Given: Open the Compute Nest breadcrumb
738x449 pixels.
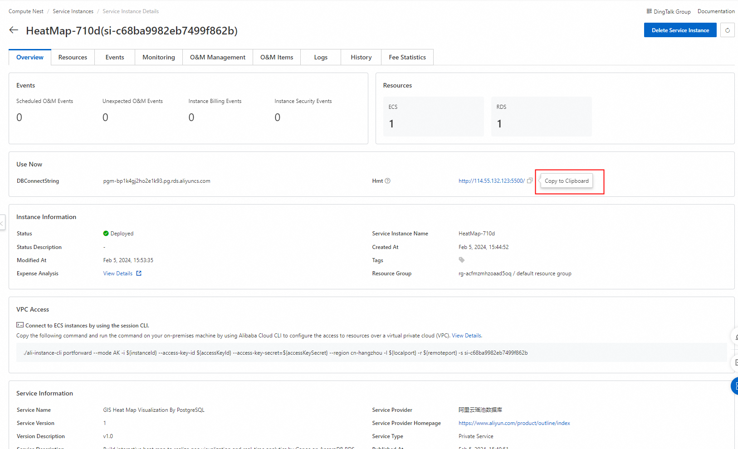Looking at the screenshot, I should click(x=26, y=11).
